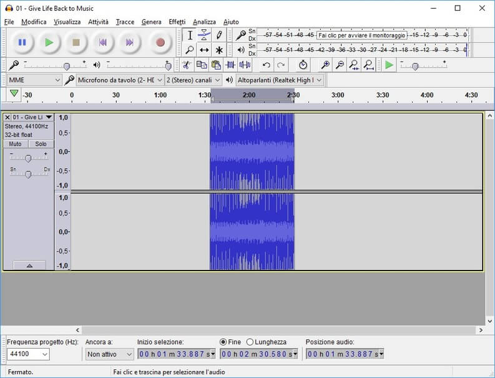
Task: Click the playback meter speaker icon
Action: tap(241, 49)
